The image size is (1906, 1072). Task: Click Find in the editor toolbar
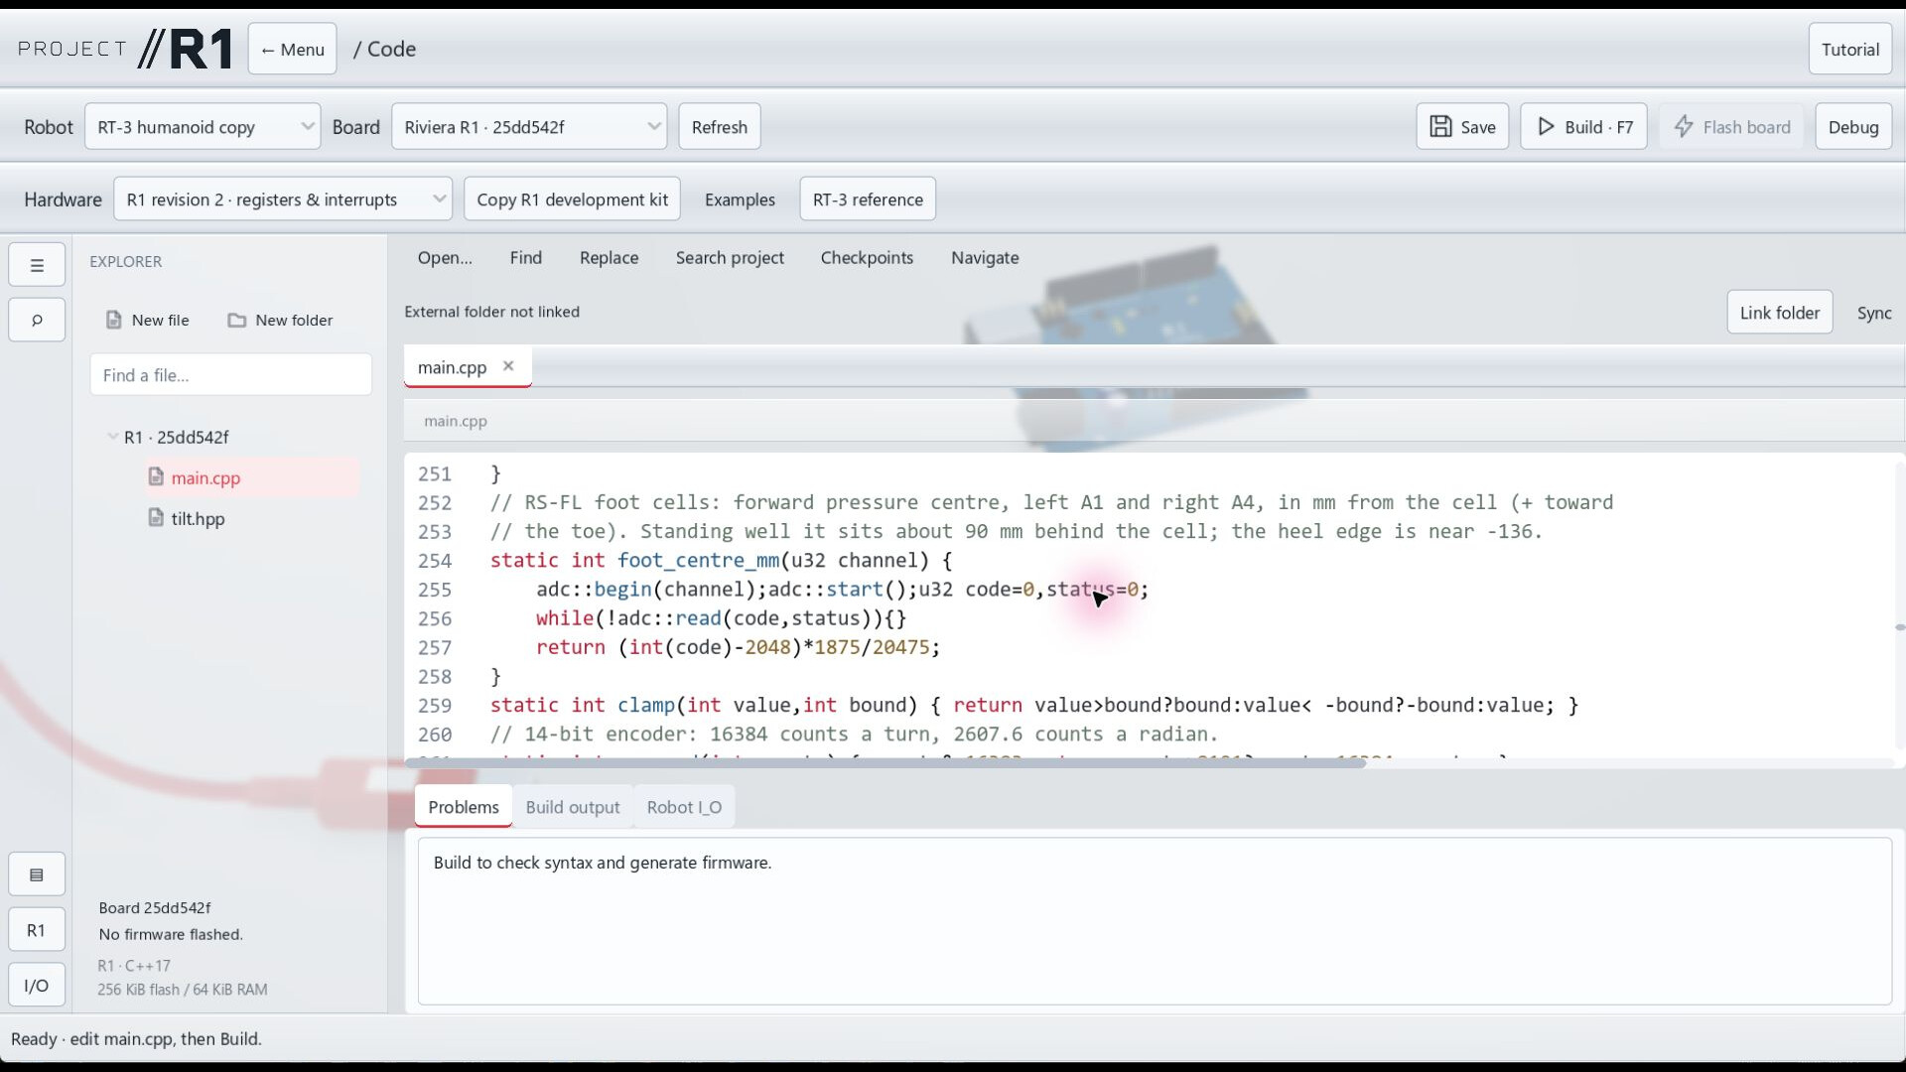click(x=526, y=258)
